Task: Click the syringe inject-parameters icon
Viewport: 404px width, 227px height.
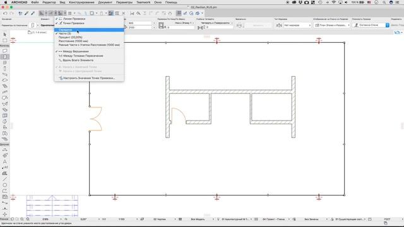Action: pos(33,13)
